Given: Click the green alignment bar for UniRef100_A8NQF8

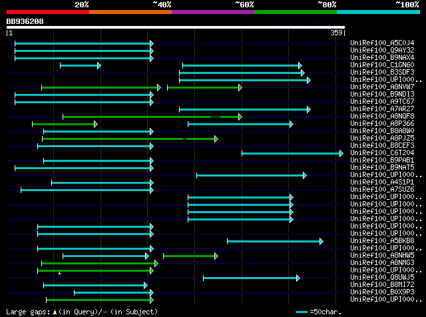Looking at the screenshot, I should (x=152, y=117).
